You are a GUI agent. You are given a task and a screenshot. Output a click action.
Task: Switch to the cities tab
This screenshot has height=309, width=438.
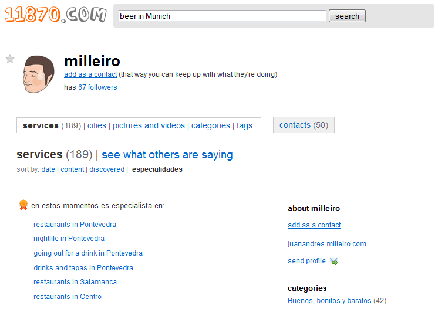pos(97,125)
